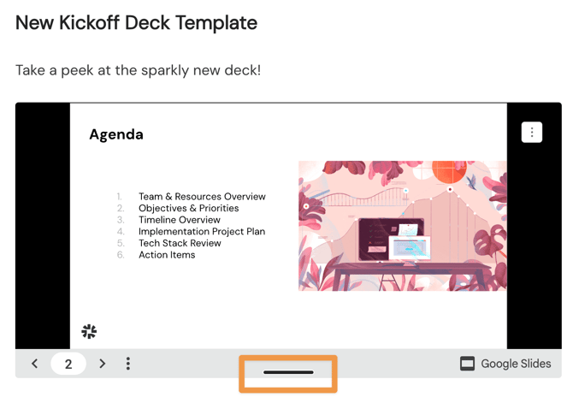Select the Team & Resources Overview agenda item
The width and height of the screenshot is (573, 403).
(x=202, y=197)
